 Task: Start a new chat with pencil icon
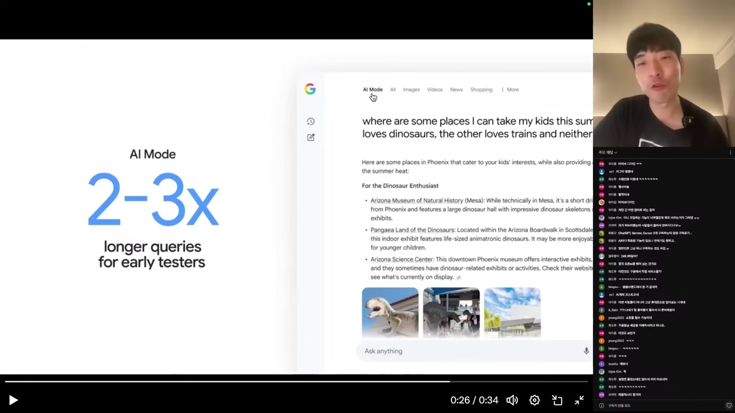click(311, 137)
